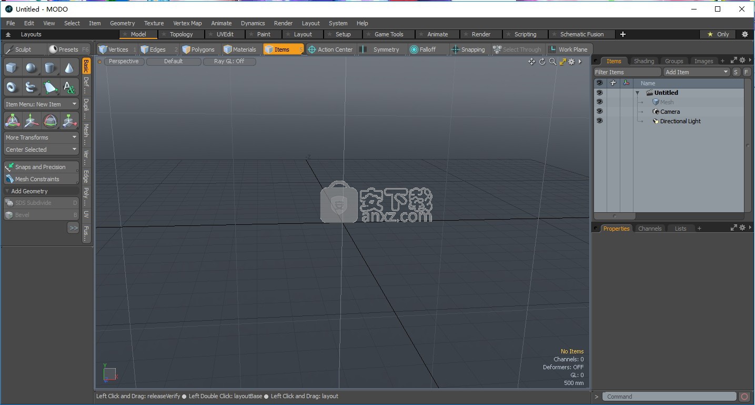
Task: Click the viewport rotate icon
Action: coord(542,62)
